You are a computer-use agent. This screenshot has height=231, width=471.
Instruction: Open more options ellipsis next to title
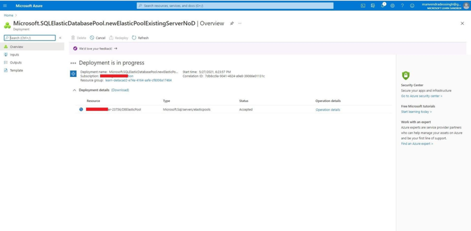(240, 23)
